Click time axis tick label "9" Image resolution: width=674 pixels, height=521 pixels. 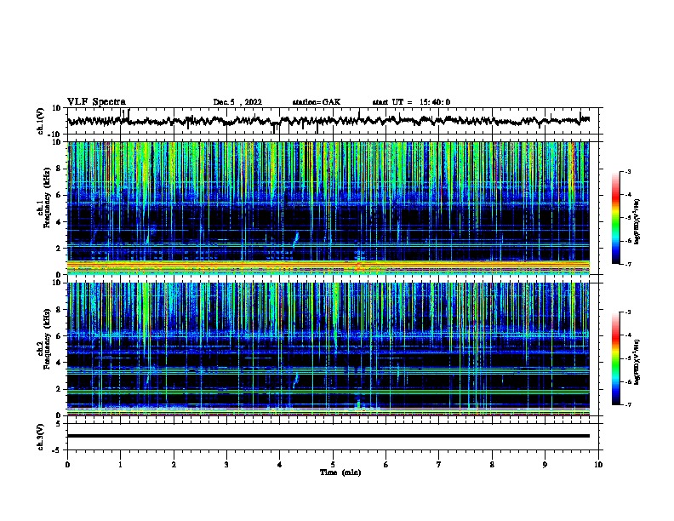click(545, 465)
